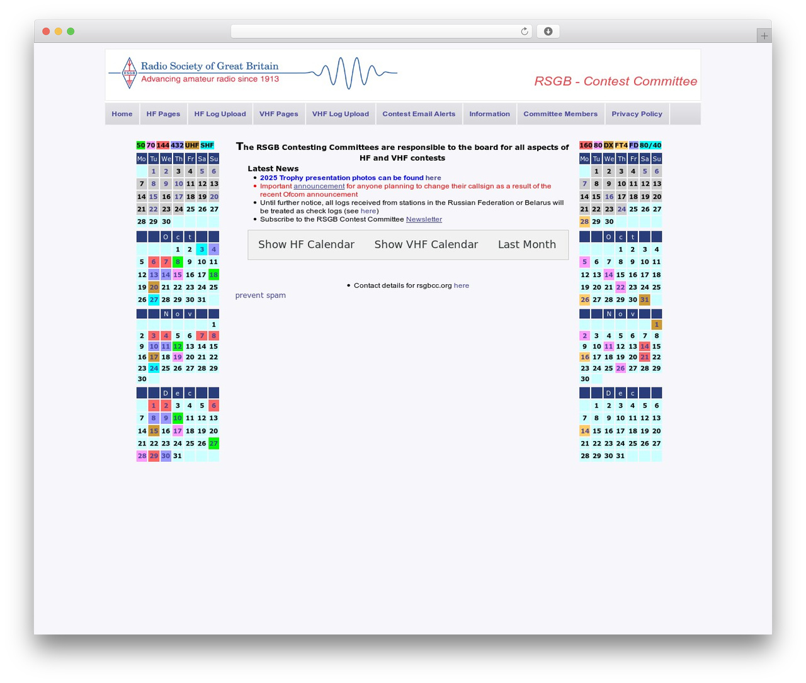
Task: Open the HF Pages menu
Action: pos(163,114)
